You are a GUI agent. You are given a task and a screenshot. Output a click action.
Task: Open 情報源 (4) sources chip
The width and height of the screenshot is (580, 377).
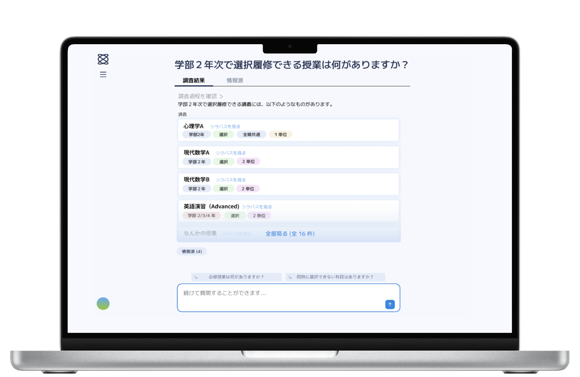pos(191,252)
